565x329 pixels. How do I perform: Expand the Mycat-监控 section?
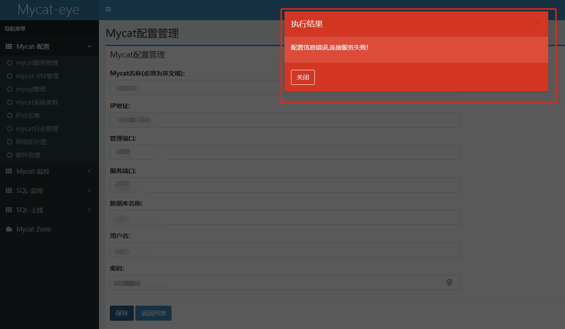pos(49,171)
